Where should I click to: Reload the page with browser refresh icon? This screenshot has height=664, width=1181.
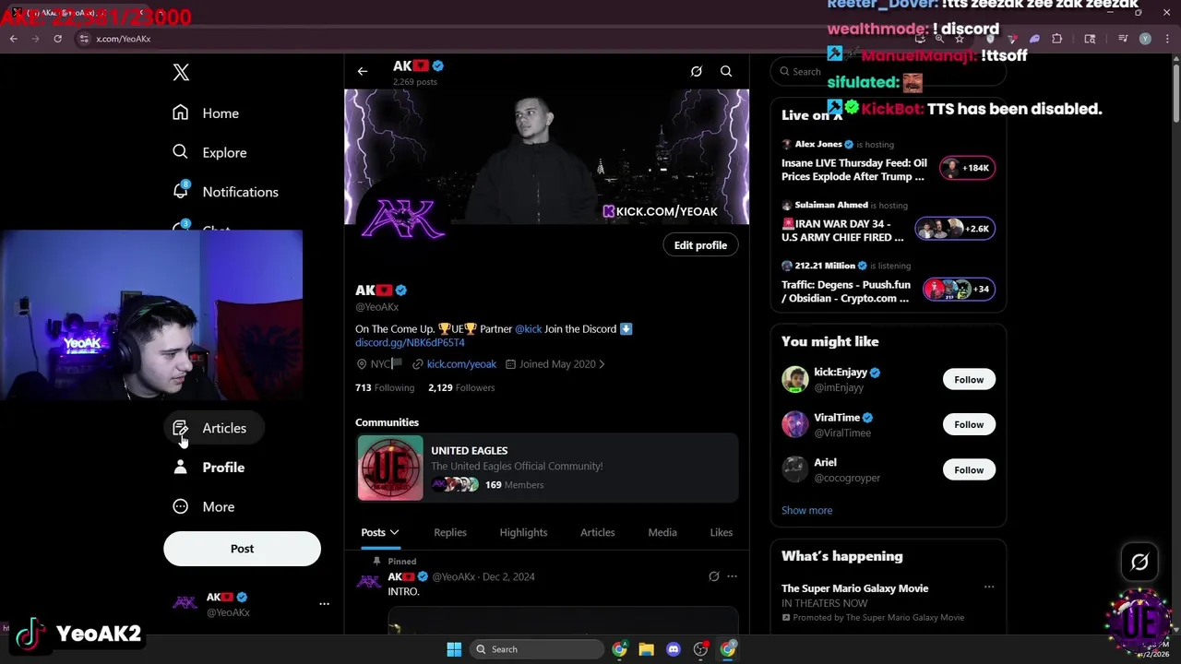(57, 39)
